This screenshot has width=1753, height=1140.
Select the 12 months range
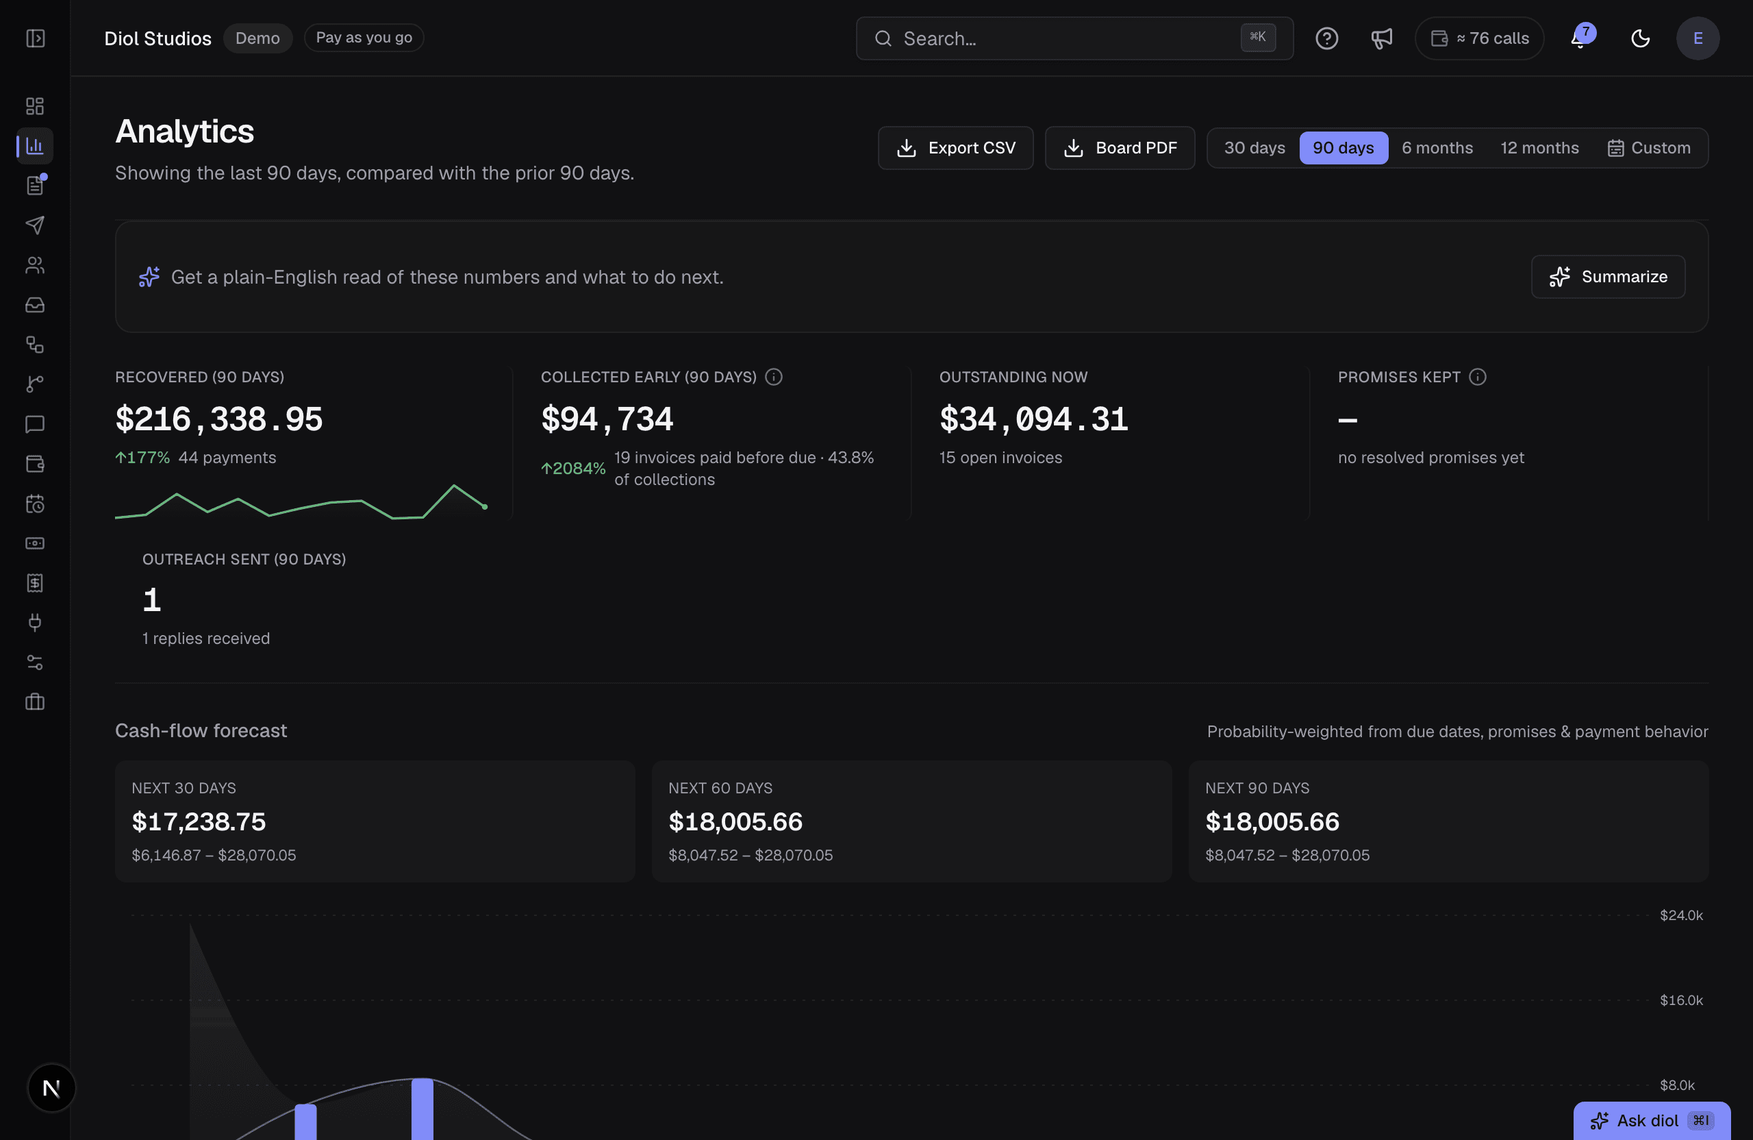tap(1539, 148)
